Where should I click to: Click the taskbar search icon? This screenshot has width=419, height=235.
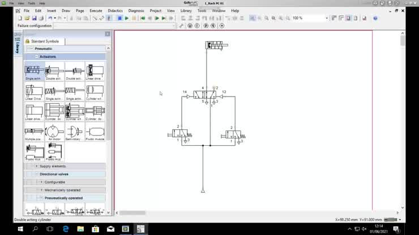click(35, 229)
